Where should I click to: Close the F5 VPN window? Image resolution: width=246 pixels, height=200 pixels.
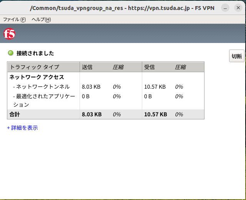coord(238,8)
